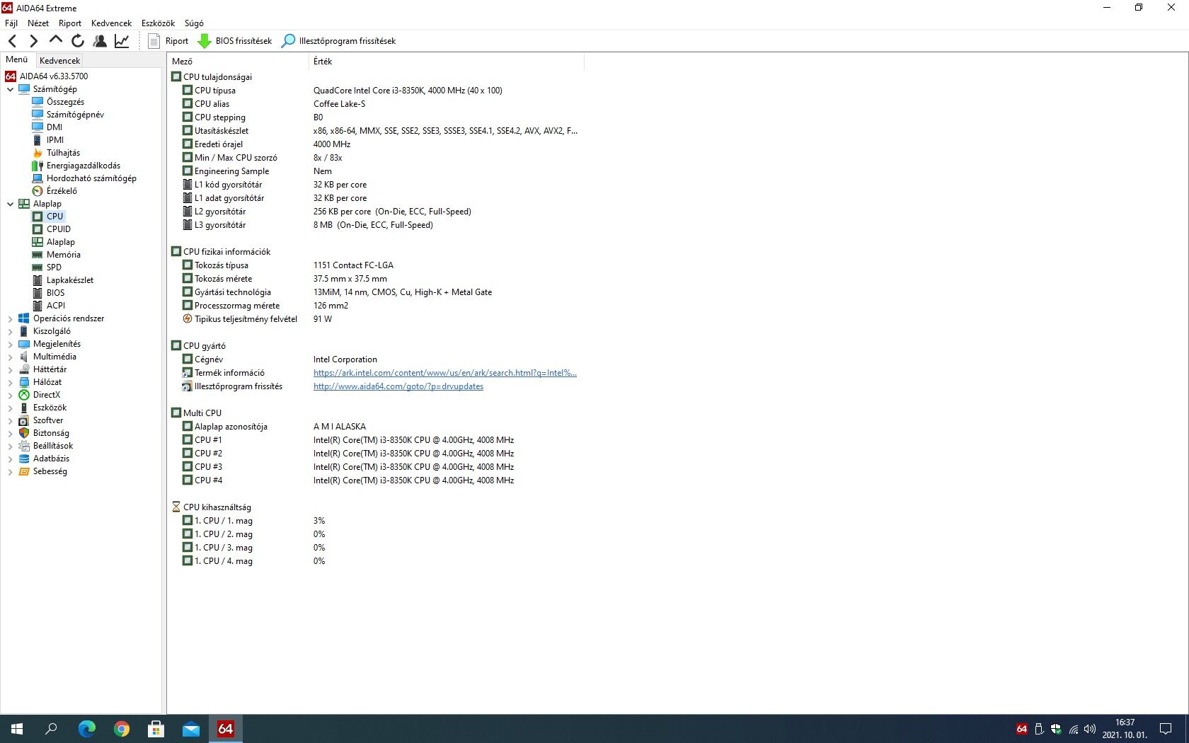Select the L3 gyorsítótár row

click(377, 225)
